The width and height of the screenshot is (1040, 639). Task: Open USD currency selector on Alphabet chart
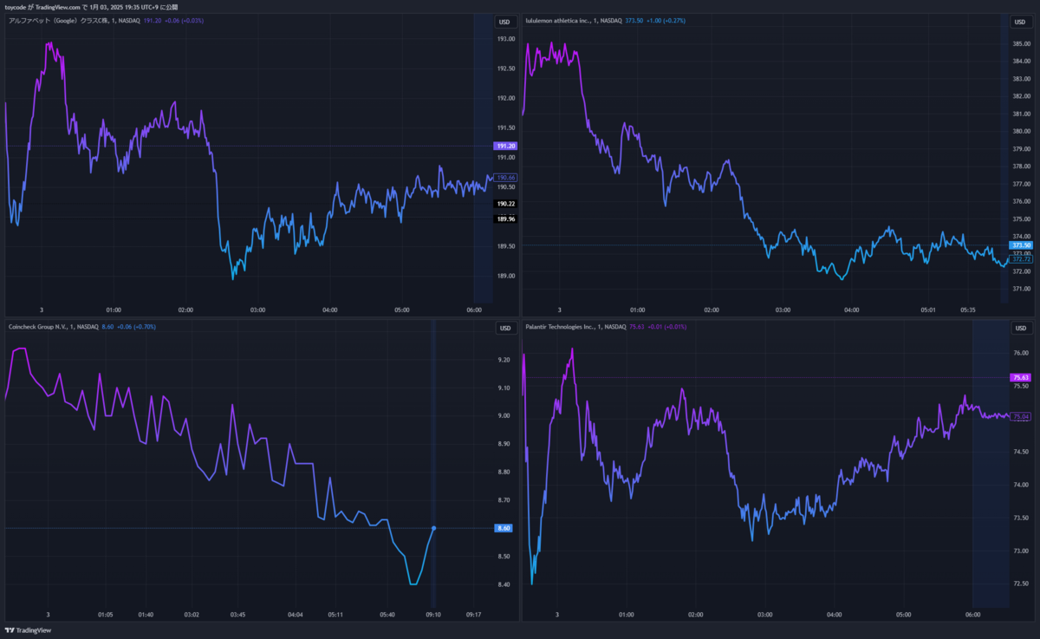click(x=504, y=22)
